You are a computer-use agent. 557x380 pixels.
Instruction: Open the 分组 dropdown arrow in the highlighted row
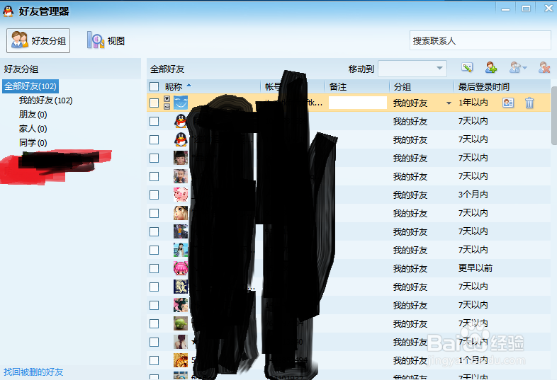pos(449,103)
